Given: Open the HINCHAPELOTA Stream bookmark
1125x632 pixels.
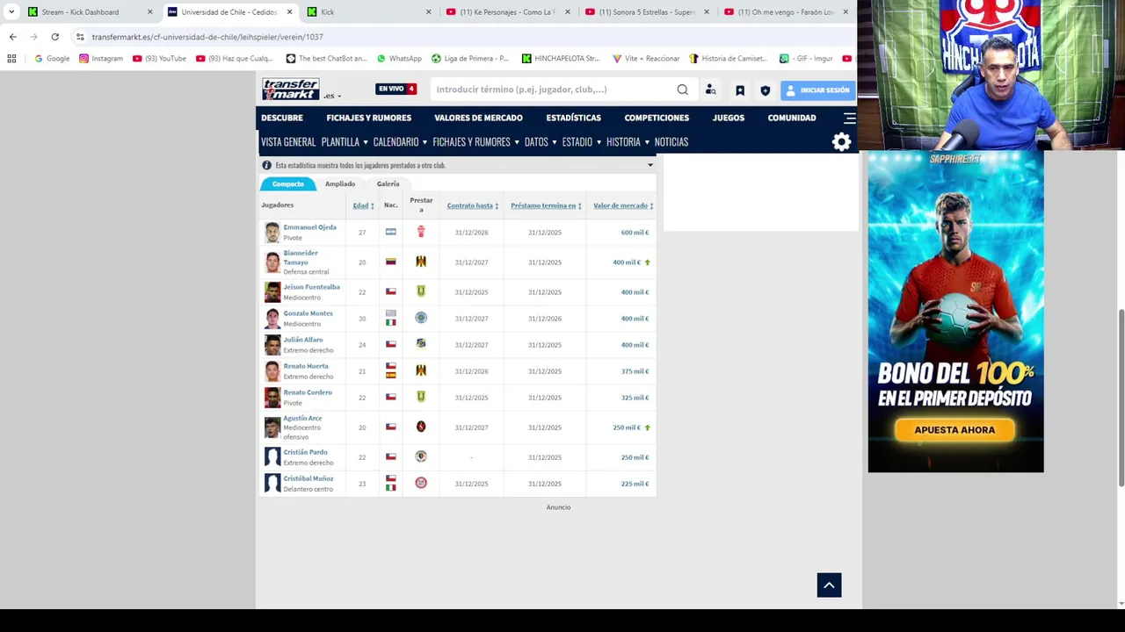Looking at the screenshot, I should click(x=561, y=59).
